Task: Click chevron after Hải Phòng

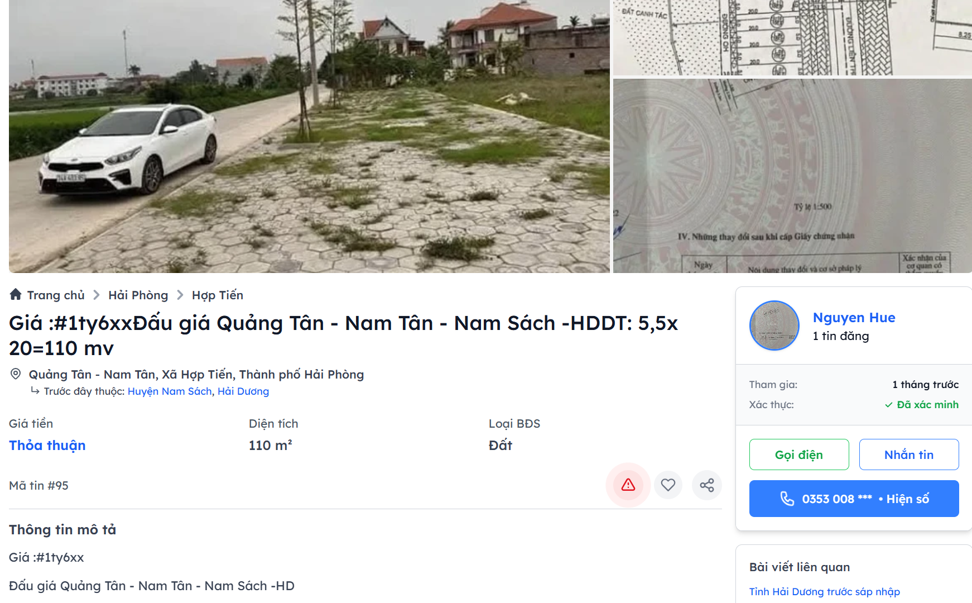Action: click(180, 295)
